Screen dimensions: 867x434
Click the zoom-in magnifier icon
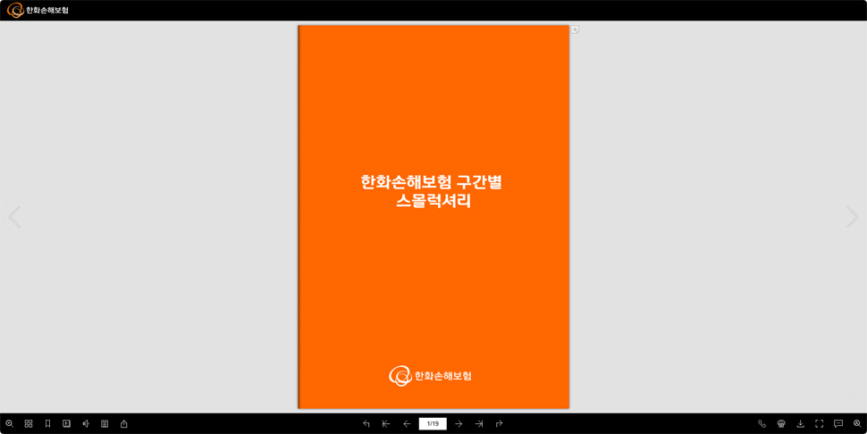[x=9, y=423]
